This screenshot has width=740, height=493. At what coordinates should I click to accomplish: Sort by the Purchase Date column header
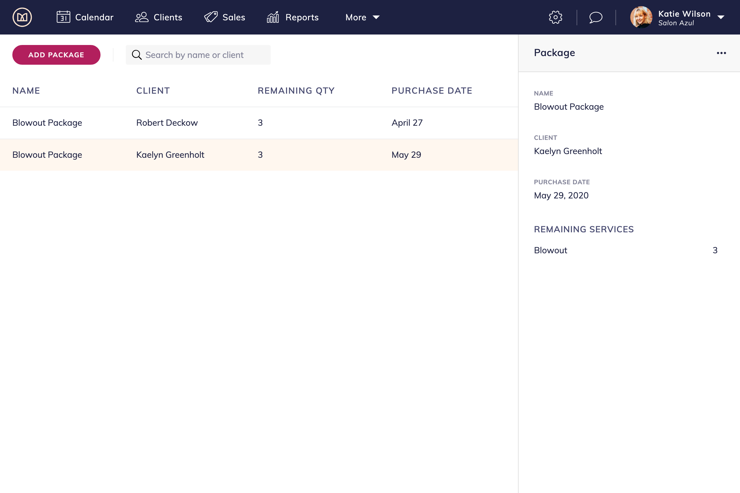432,91
